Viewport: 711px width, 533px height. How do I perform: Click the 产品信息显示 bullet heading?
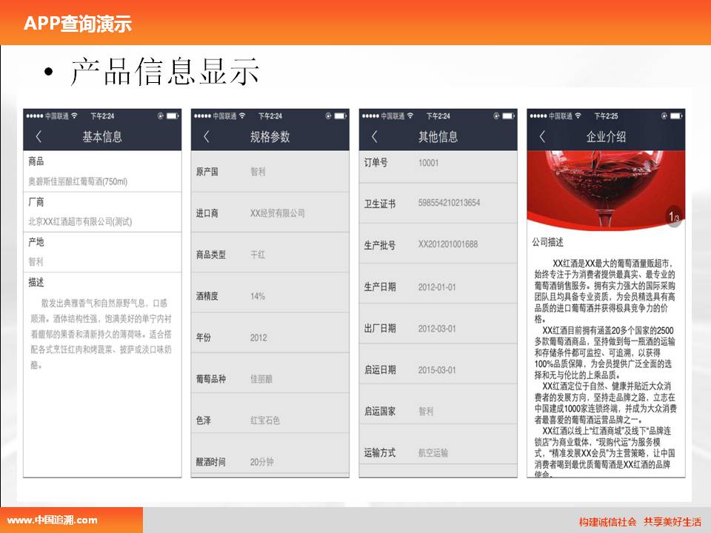[x=164, y=72]
